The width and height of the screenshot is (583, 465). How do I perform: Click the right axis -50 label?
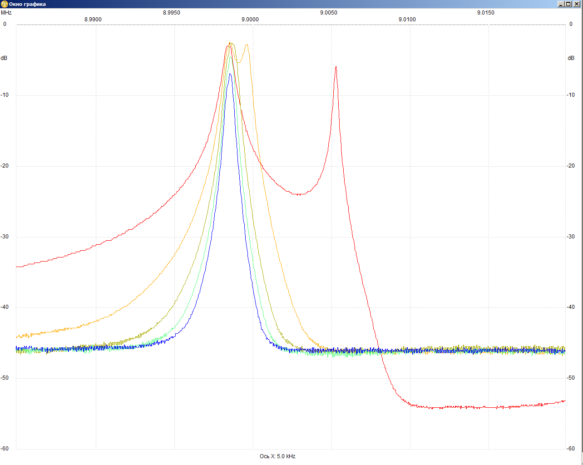[571, 378]
